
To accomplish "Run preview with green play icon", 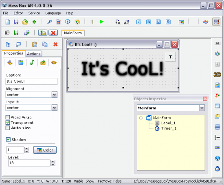I will click(x=102, y=22).
